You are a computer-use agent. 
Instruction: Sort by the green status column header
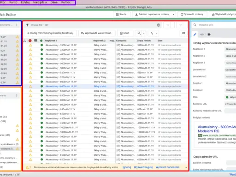click(x=41, y=41)
